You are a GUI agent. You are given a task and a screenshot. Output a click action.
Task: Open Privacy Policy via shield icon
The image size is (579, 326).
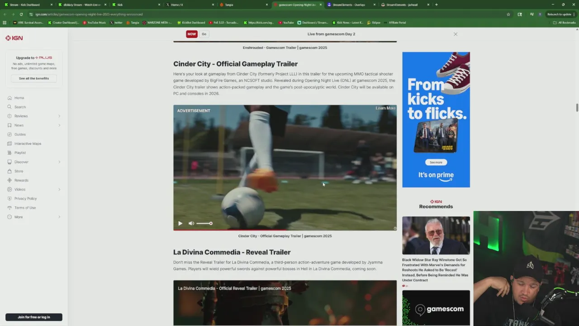point(9,198)
